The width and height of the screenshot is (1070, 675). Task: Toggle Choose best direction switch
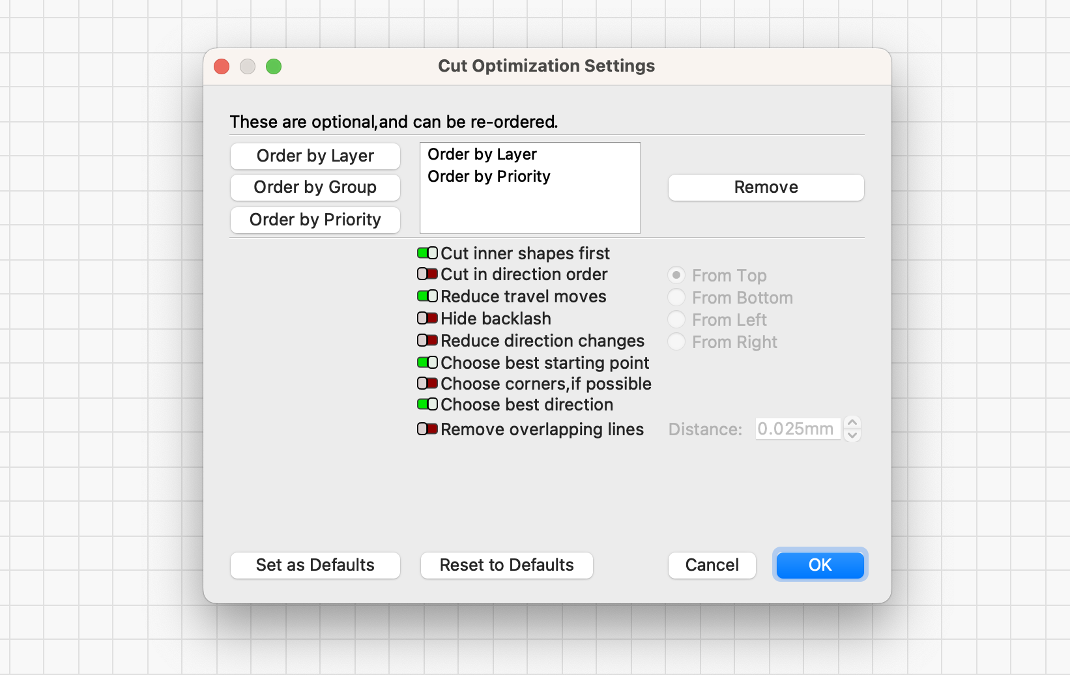[427, 405]
